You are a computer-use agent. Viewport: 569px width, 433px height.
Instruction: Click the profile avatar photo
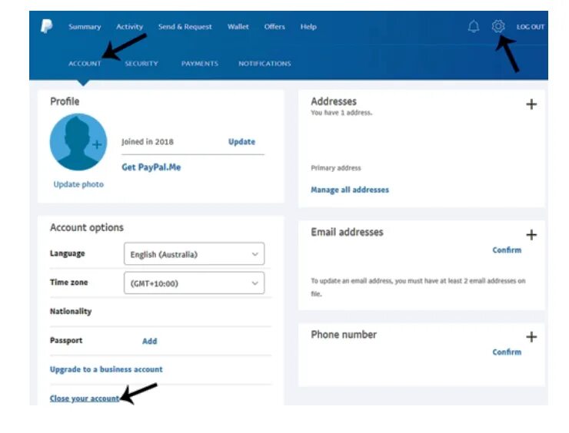tap(78, 142)
